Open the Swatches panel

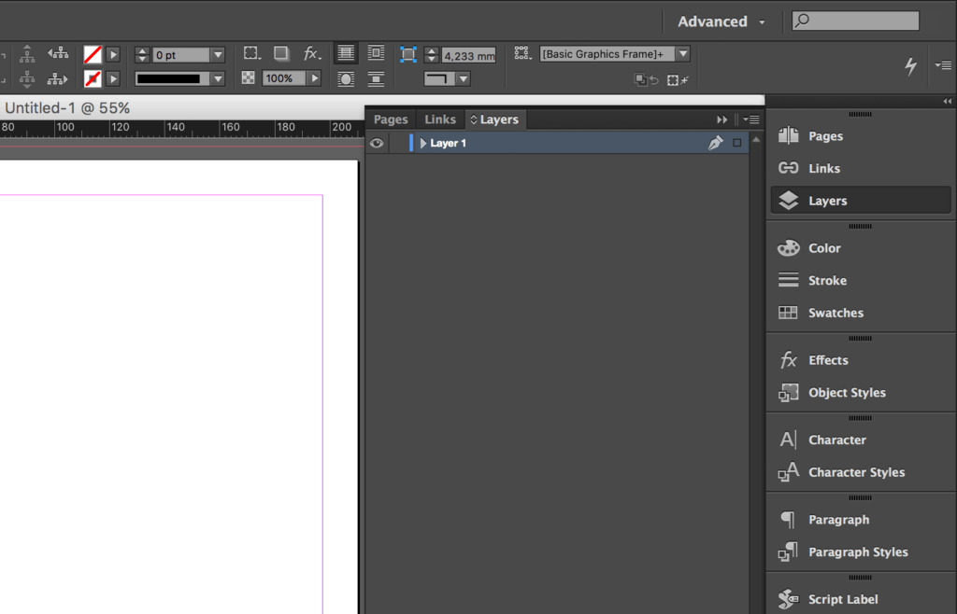point(861,313)
